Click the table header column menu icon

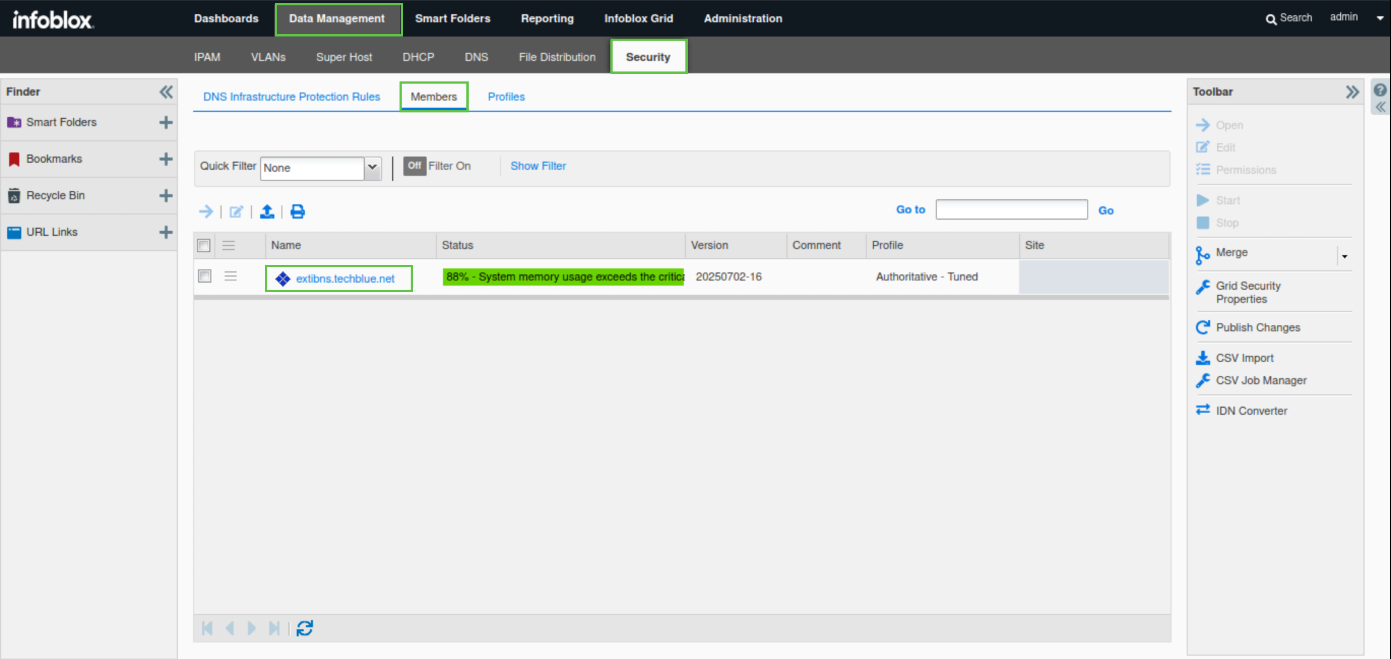228,246
